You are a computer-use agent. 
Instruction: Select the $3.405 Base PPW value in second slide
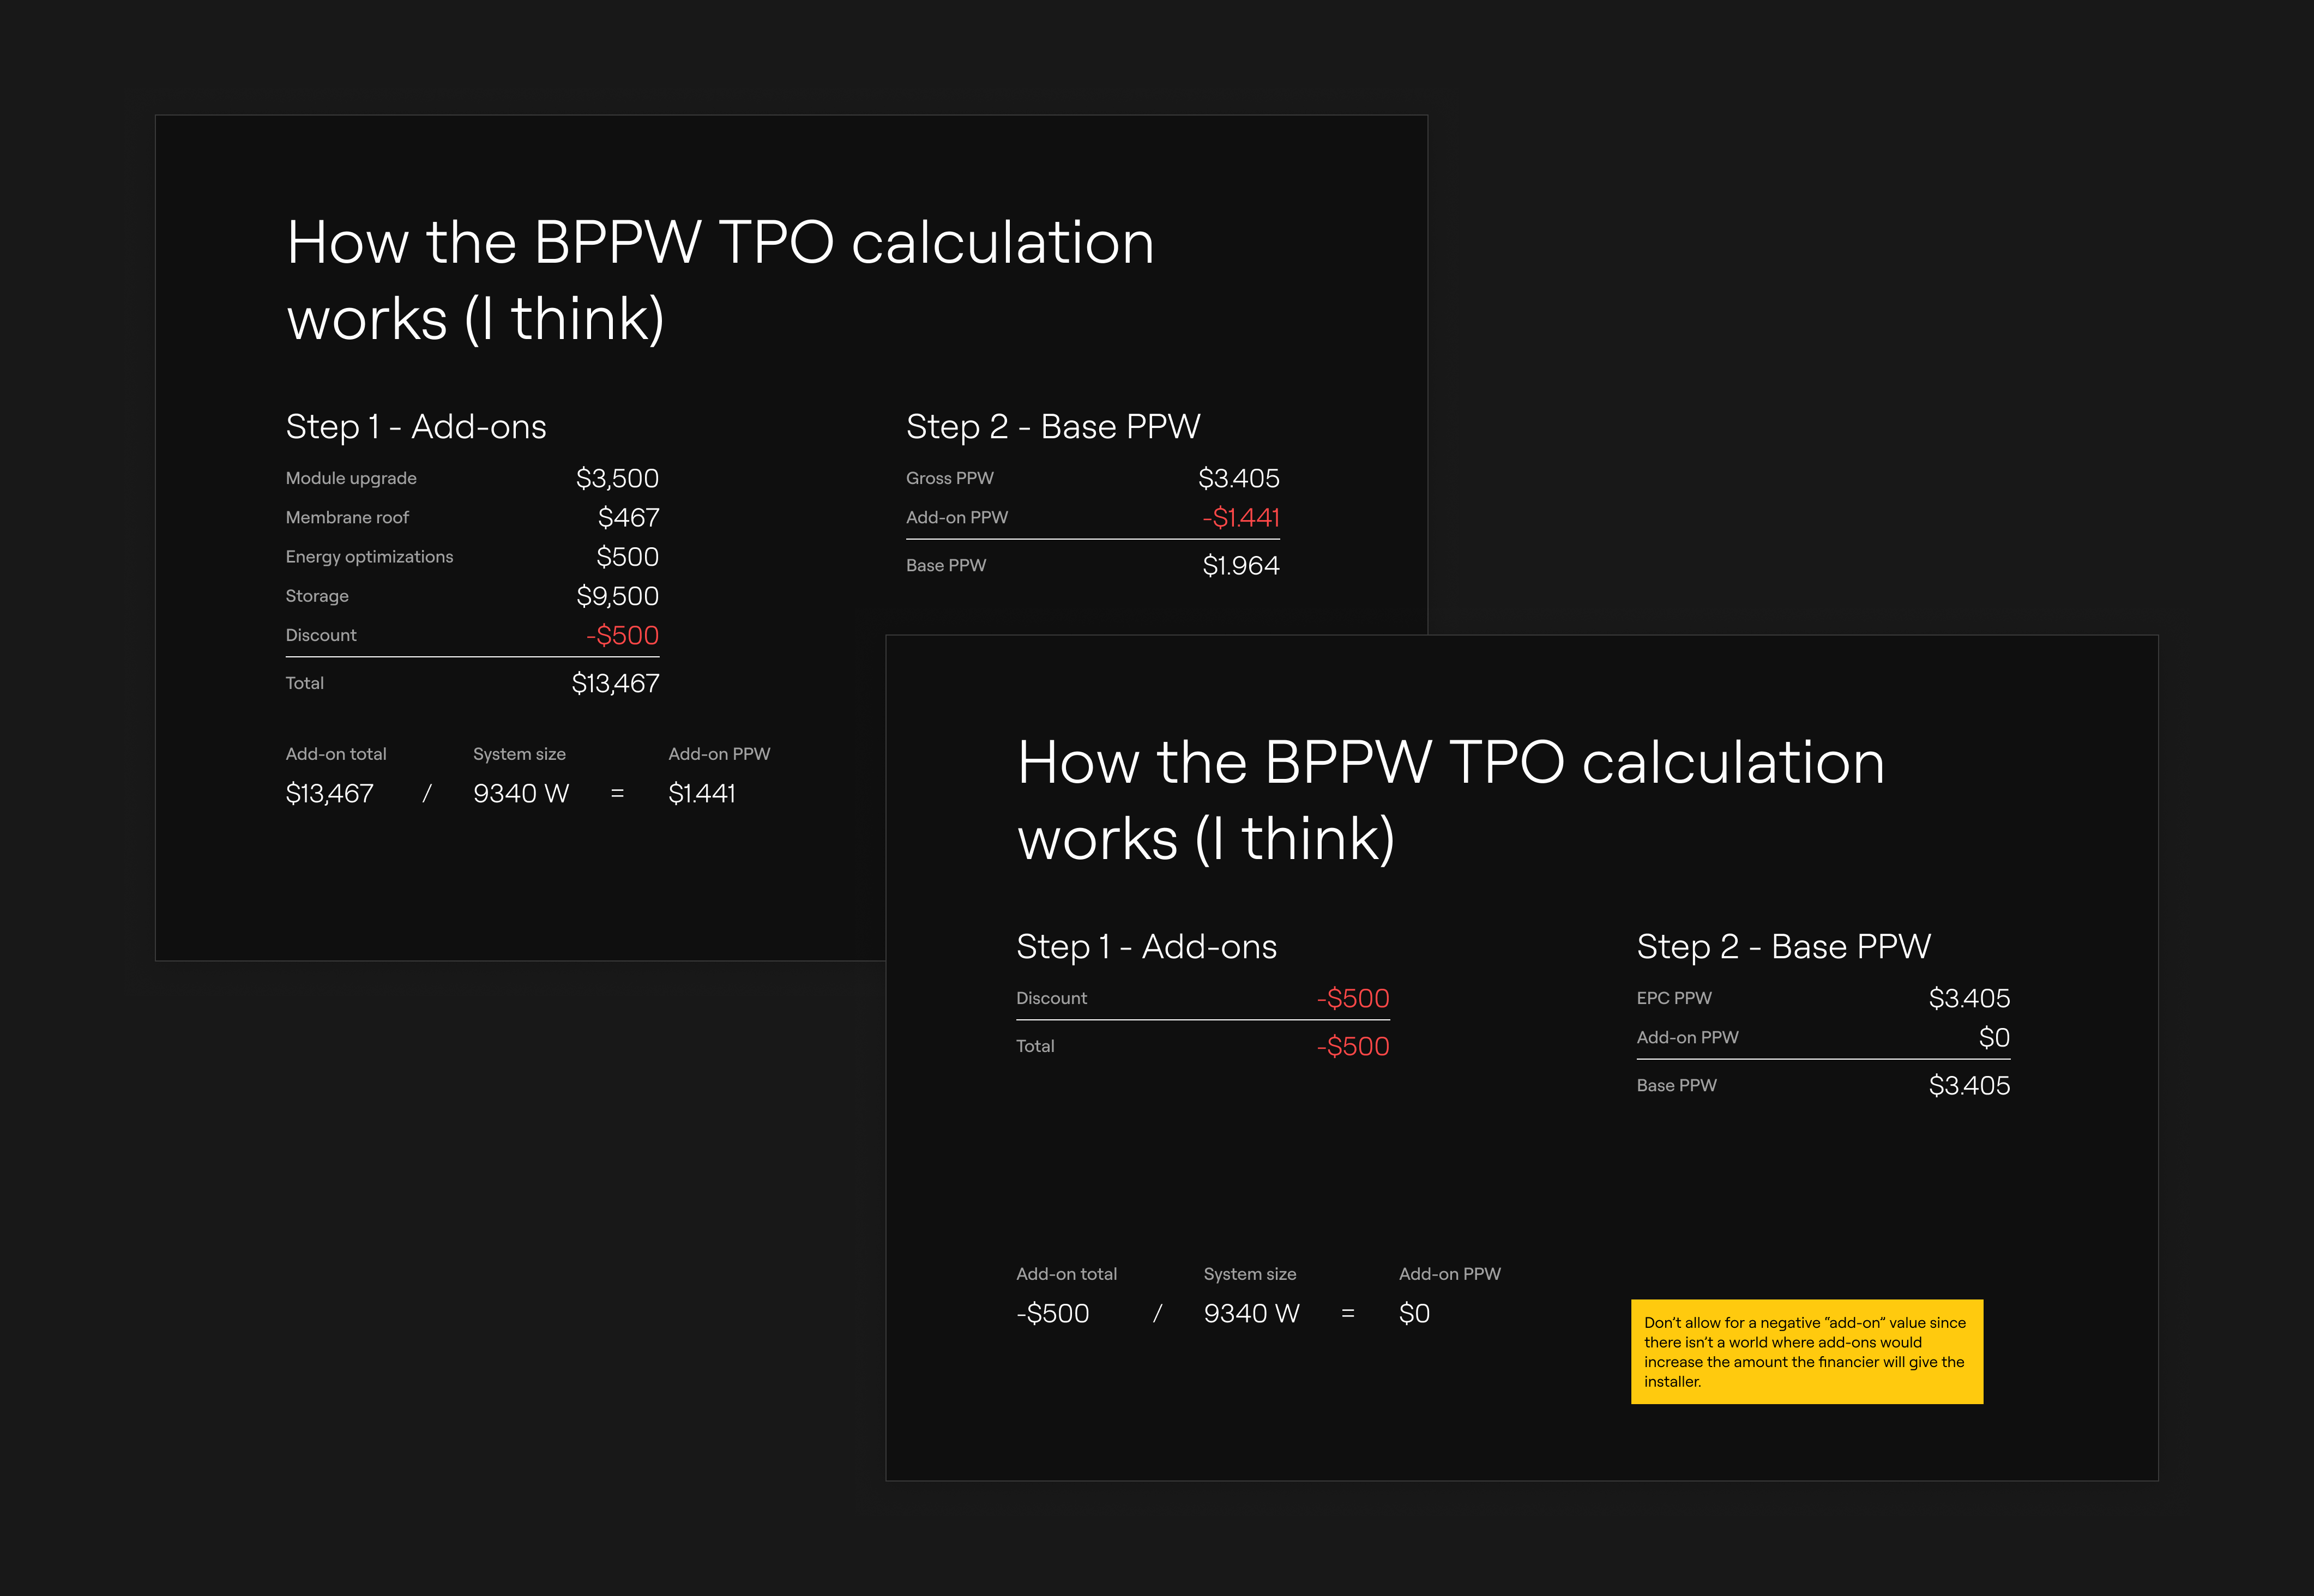[x=1970, y=1086]
